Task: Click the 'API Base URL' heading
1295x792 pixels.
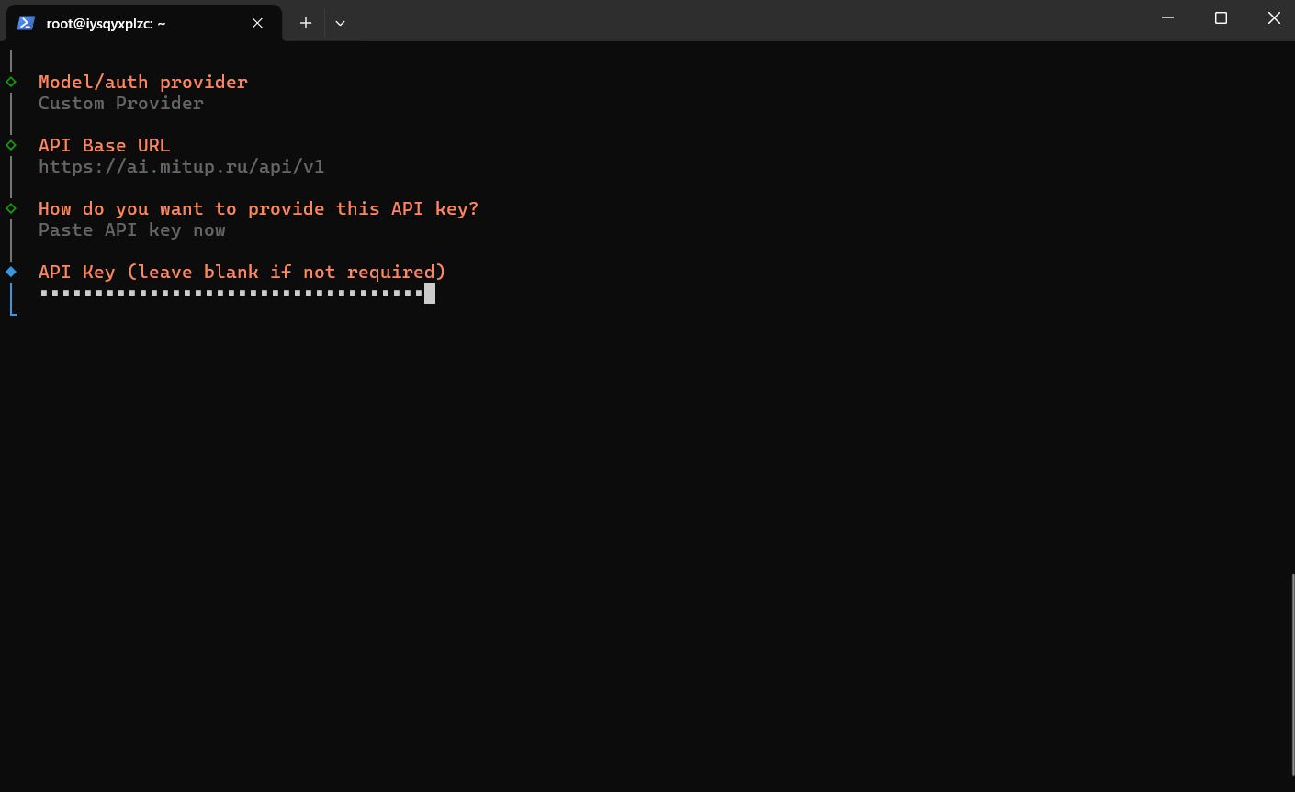Action: click(x=104, y=145)
